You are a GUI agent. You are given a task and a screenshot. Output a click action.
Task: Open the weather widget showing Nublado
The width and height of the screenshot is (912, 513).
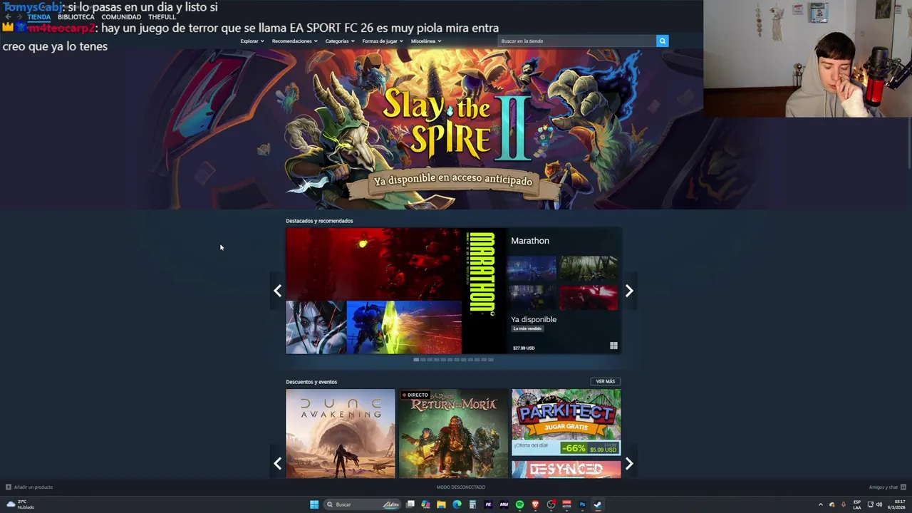(20, 504)
